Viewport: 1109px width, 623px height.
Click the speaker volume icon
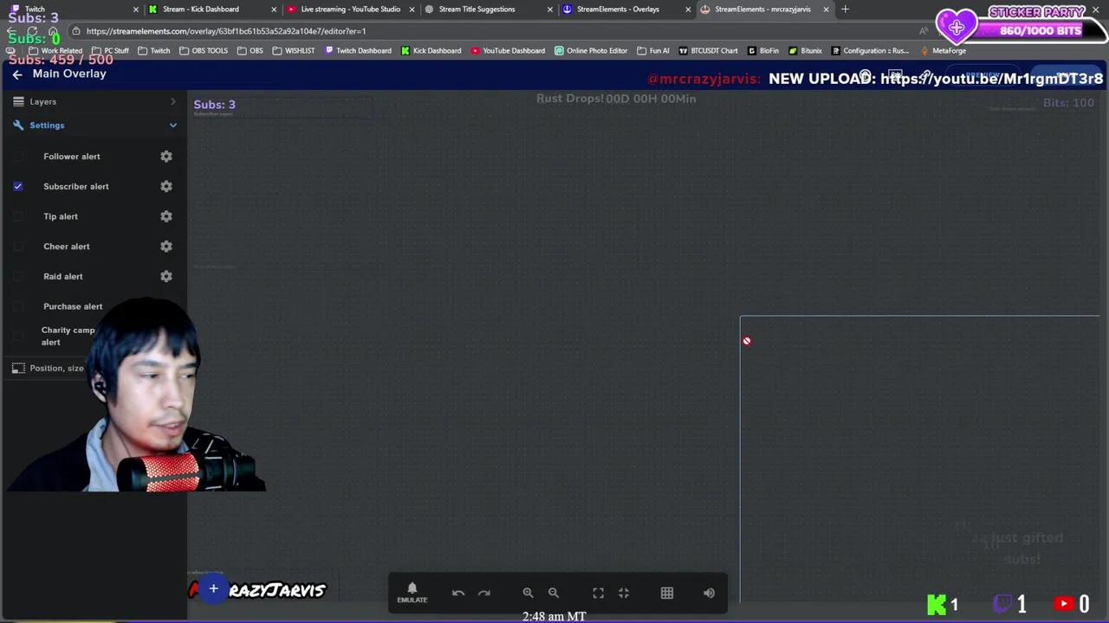710,593
